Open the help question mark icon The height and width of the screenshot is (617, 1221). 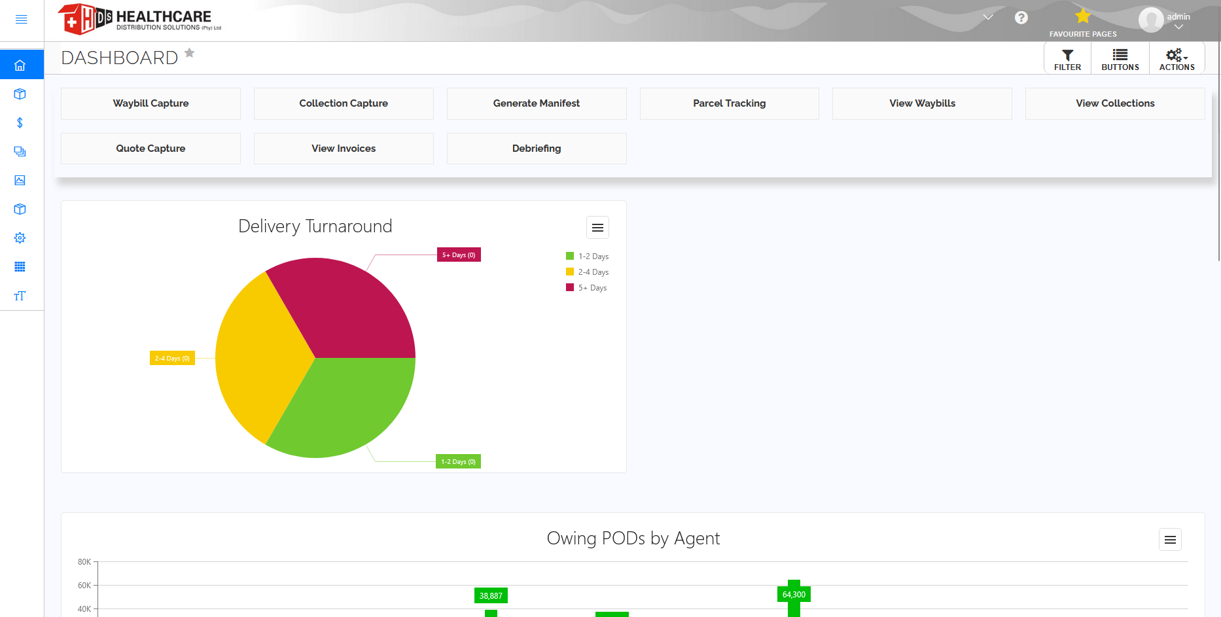click(1021, 18)
